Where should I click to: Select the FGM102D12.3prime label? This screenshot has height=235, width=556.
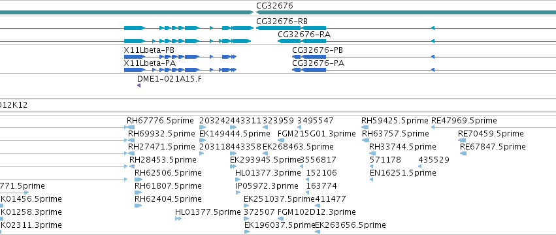(x=317, y=212)
